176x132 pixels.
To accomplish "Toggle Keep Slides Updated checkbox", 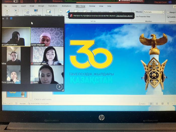I will point(91,12).
